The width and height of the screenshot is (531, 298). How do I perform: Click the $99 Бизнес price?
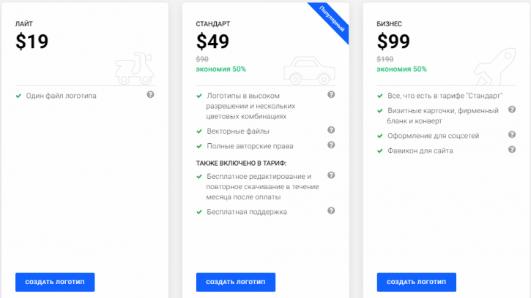point(393,42)
